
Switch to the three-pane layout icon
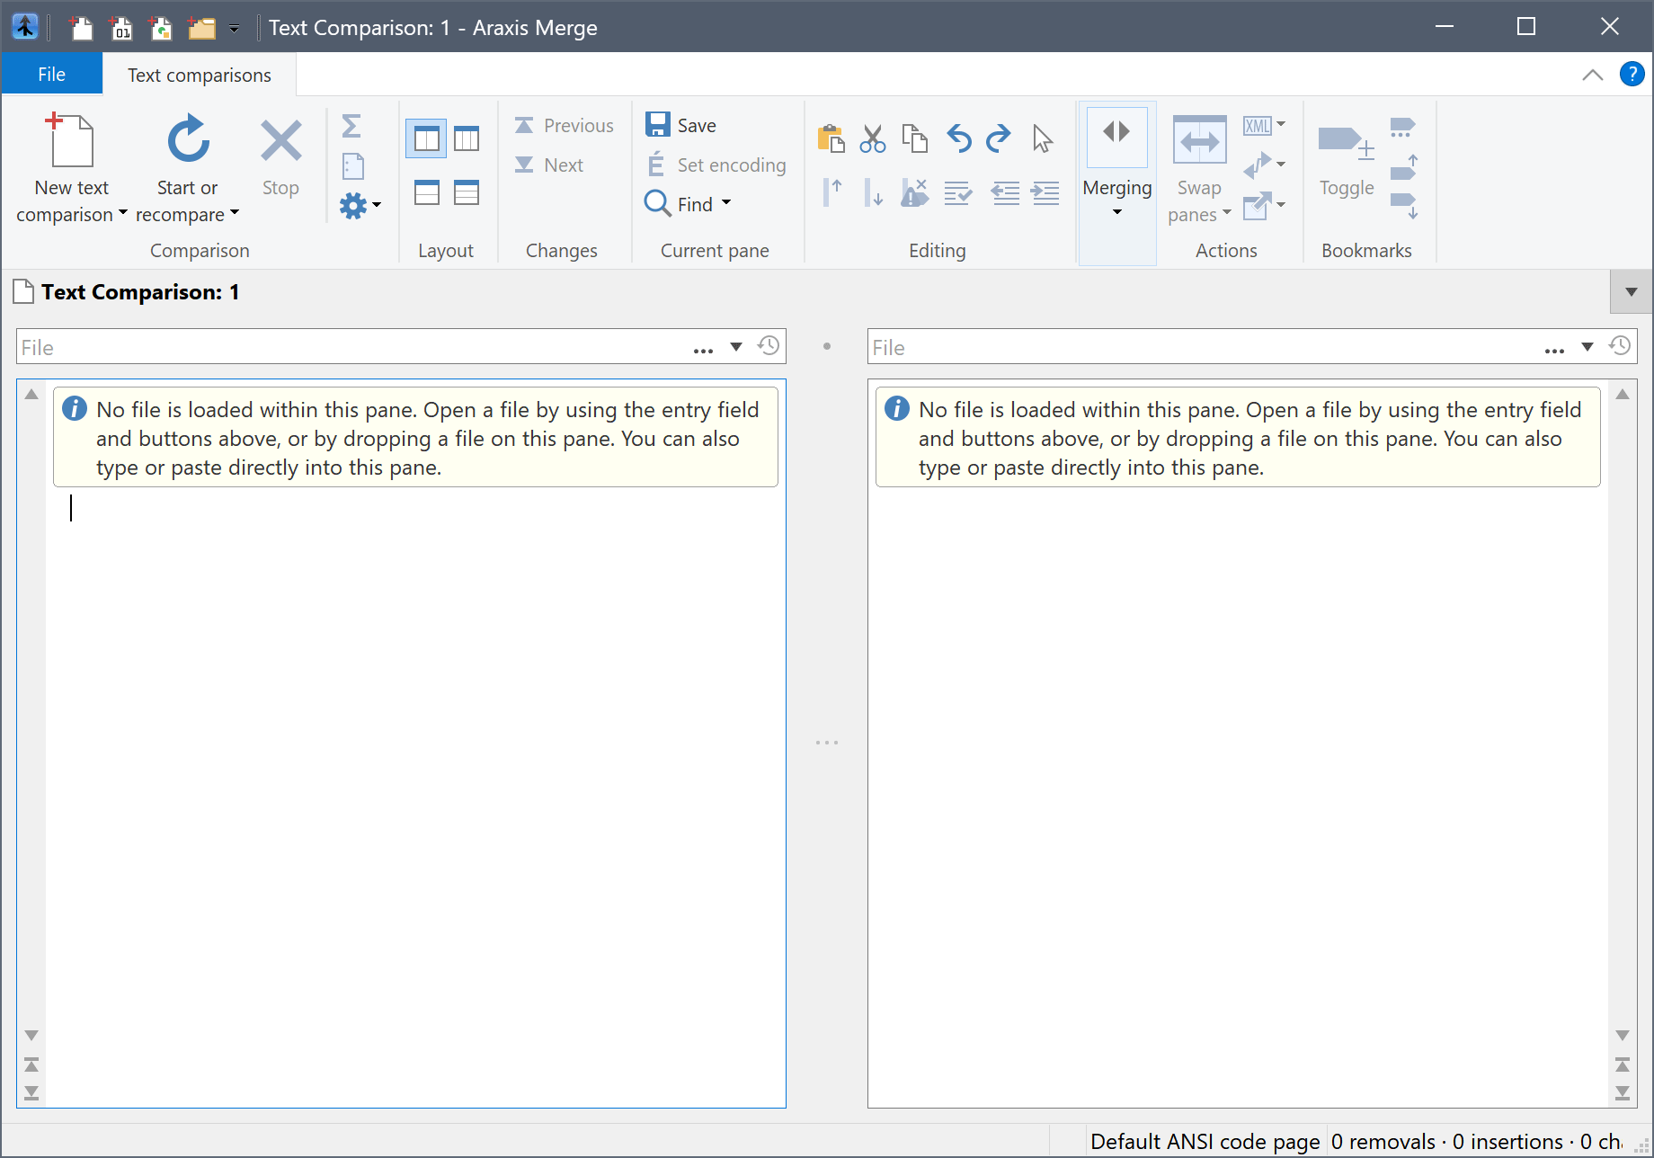[x=466, y=138]
